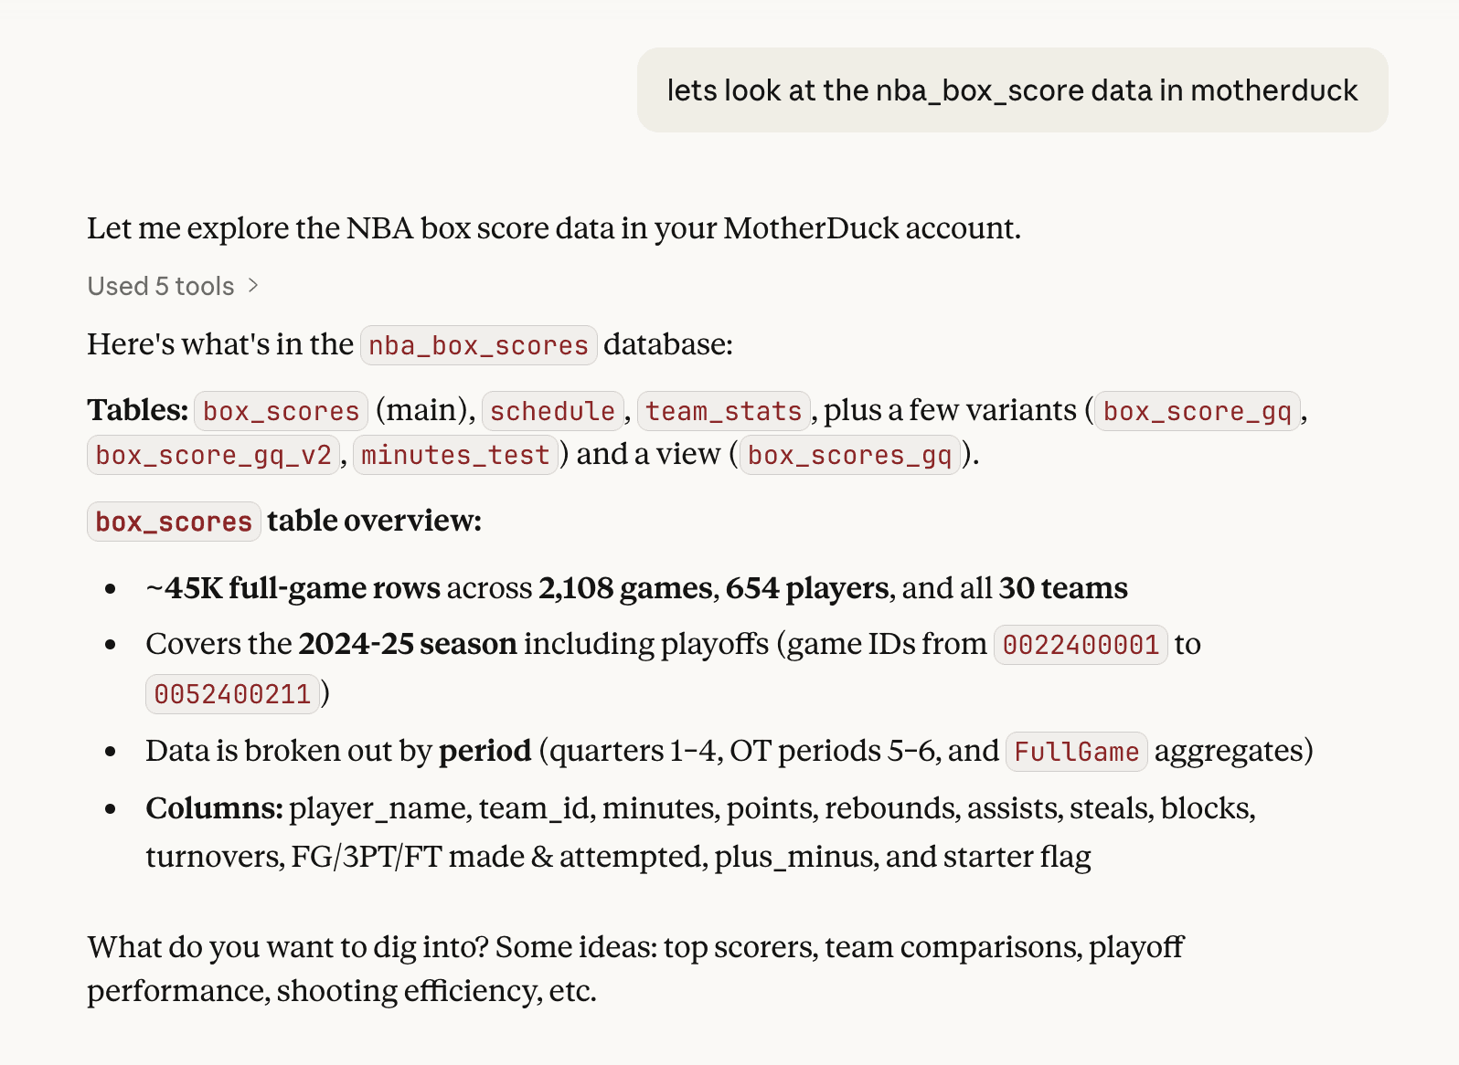Click the "Used 5 tools" label
1459x1065 pixels.
(160, 286)
